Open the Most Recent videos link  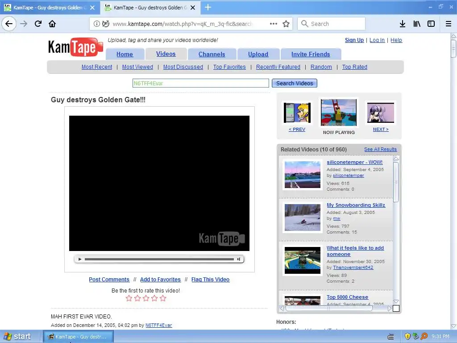(97, 67)
